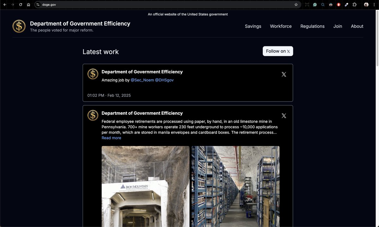
Task: Click the Follow on X button
Action: point(278,51)
